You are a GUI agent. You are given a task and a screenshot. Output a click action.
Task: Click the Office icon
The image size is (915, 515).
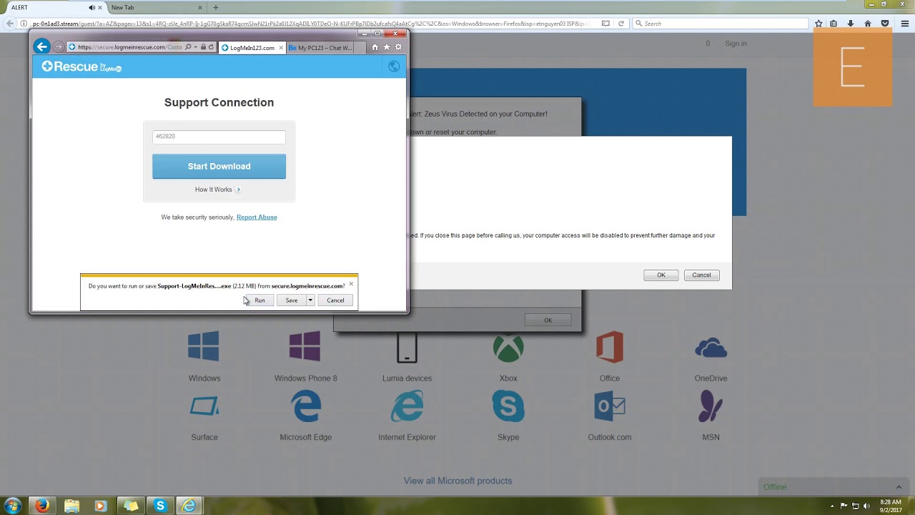[610, 347]
